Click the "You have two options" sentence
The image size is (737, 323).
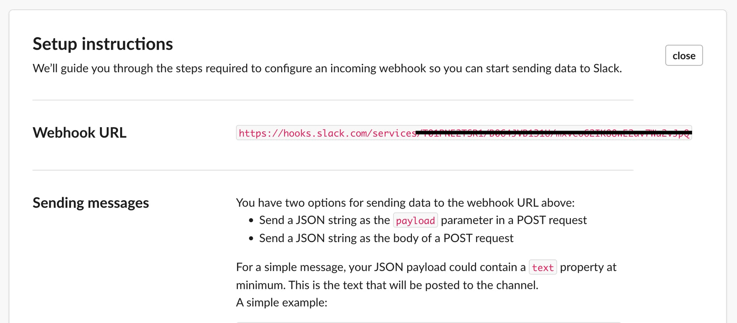(x=405, y=203)
